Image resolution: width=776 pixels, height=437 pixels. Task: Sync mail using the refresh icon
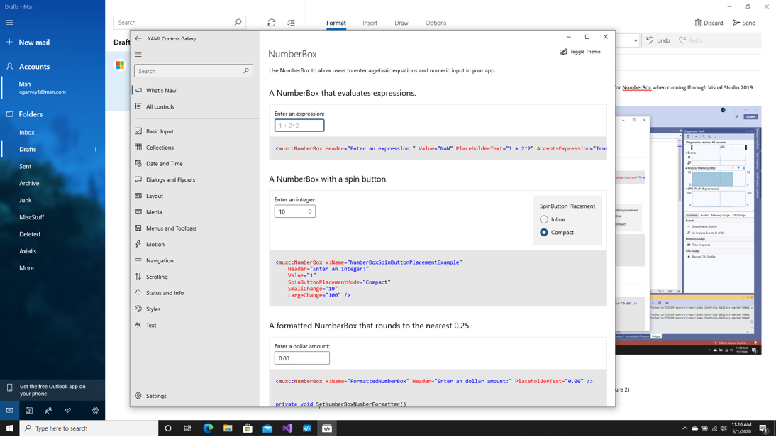[271, 22]
